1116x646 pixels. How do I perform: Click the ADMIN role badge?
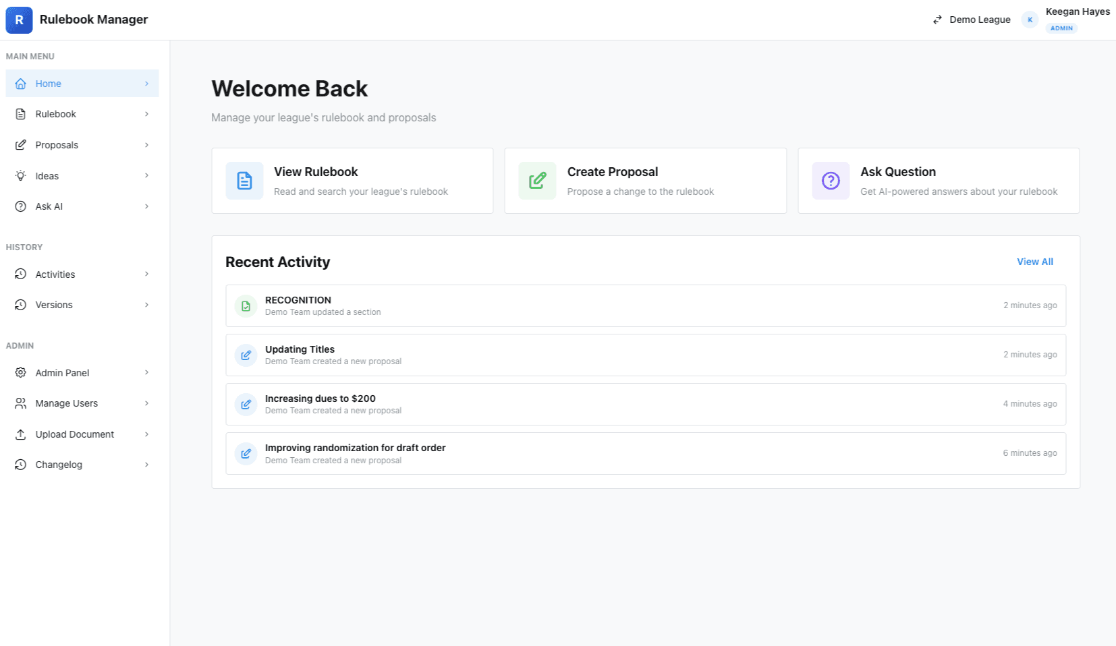[x=1061, y=28]
